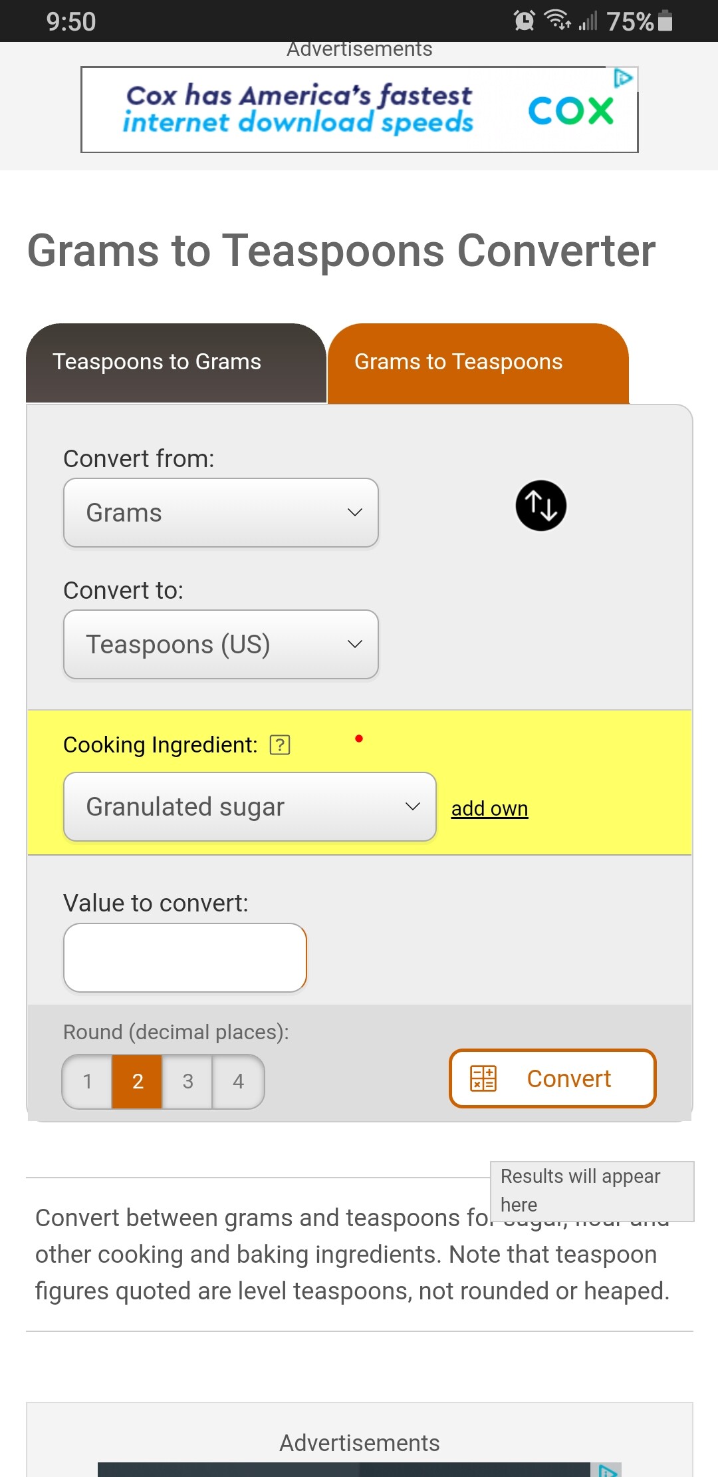The width and height of the screenshot is (718, 1477).
Task: Click the cooking ingredient help question mark
Action: pos(280,744)
